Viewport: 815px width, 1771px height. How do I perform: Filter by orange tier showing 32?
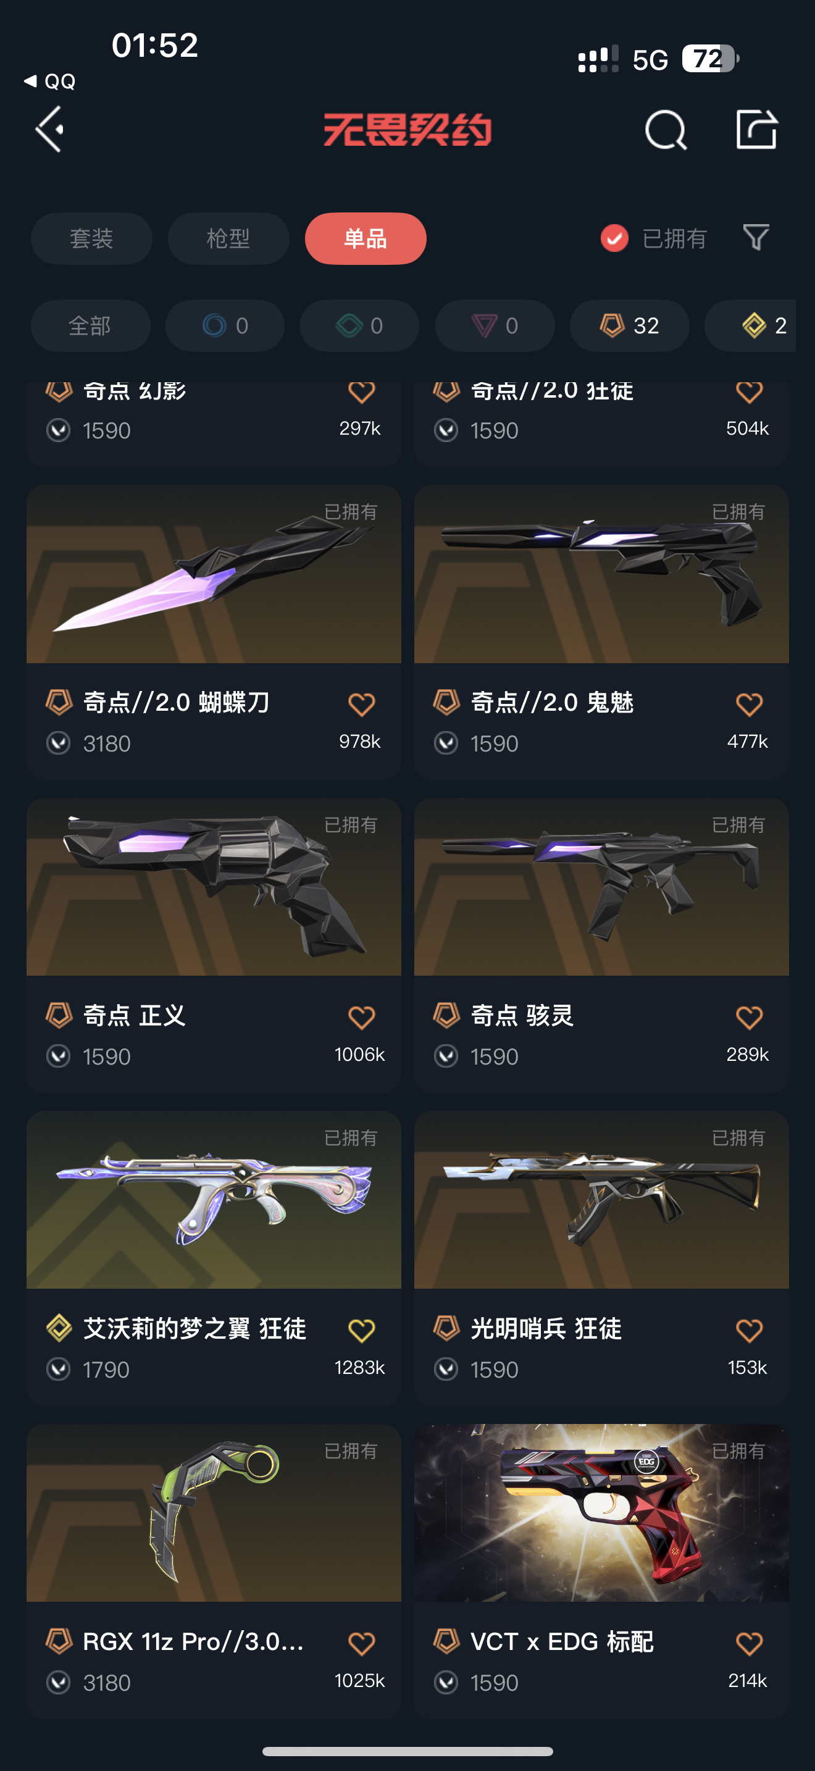pyautogui.click(x=629, y=325)
